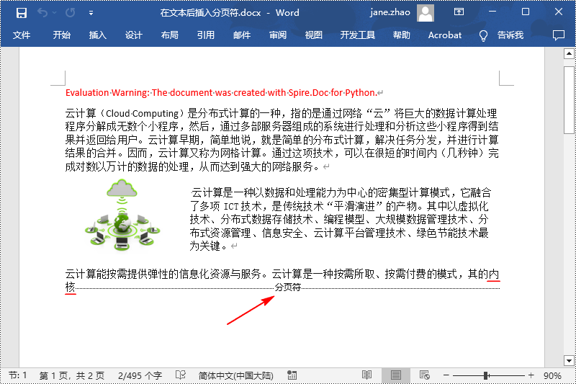Click the 分页符 page break marker
576x384 pixels.
tap(288, 287)
